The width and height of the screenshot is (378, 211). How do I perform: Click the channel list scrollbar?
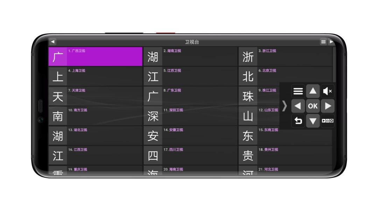pyautogui.click(x=334, y=65)
